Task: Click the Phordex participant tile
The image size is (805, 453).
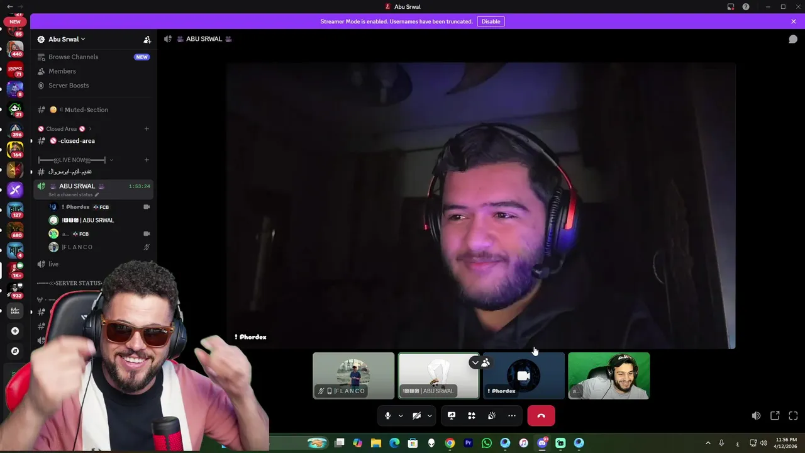Action: point(523,376)
